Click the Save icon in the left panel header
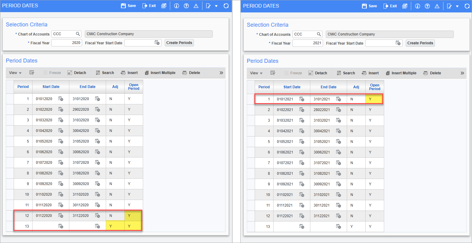The width and height of the screenshot is (472, 243). pyautogui.click(x=128, y=6)
